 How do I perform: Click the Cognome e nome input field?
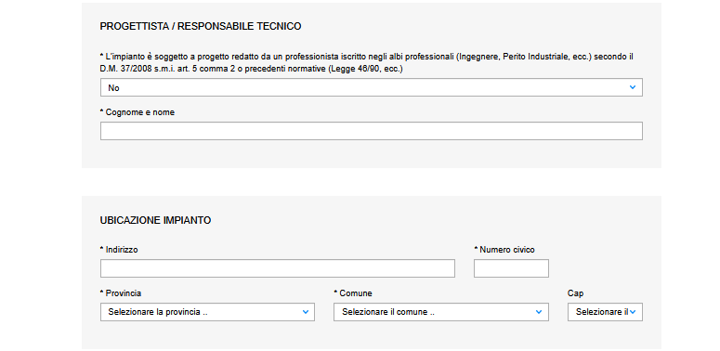(371, 131)
